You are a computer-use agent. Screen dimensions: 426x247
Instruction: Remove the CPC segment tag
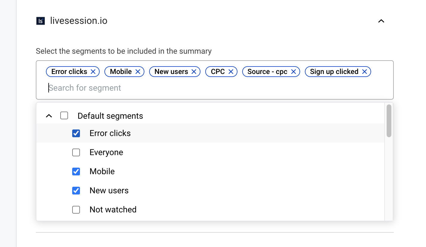[x=231, y=71]
